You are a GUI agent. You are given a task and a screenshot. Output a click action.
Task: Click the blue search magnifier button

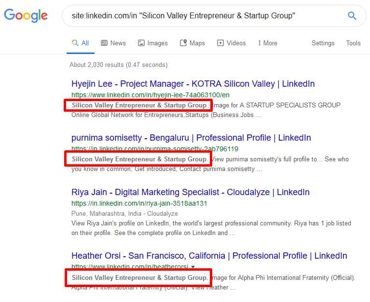coord(352,16)
